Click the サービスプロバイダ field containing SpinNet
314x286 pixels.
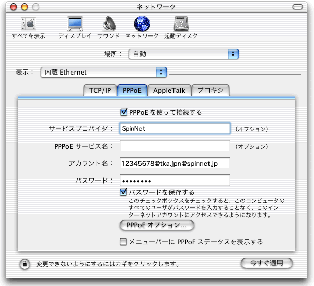(175, 129)
